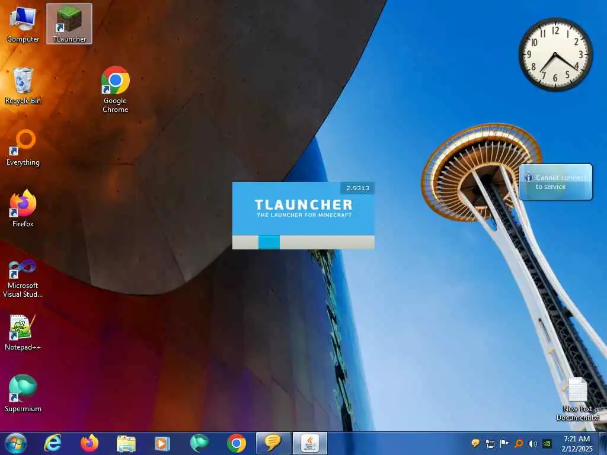Open Windows Explorer from the taskbar
The width and height of the screenshot is (607, 455).
coord(126,443)
